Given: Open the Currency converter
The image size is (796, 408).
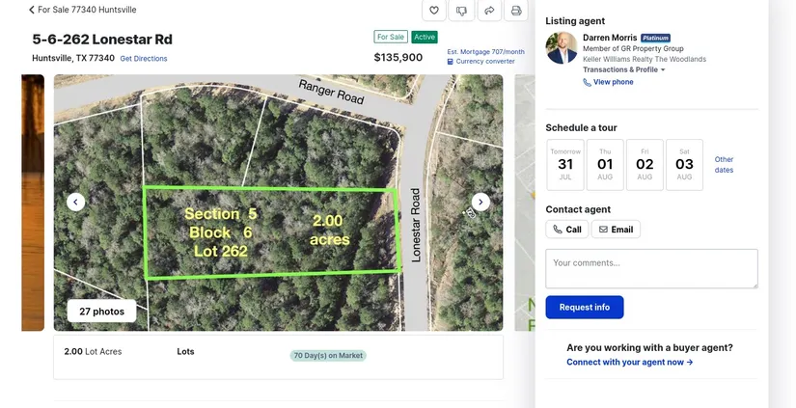Looking at the screenshot, I should pos(485,62).
